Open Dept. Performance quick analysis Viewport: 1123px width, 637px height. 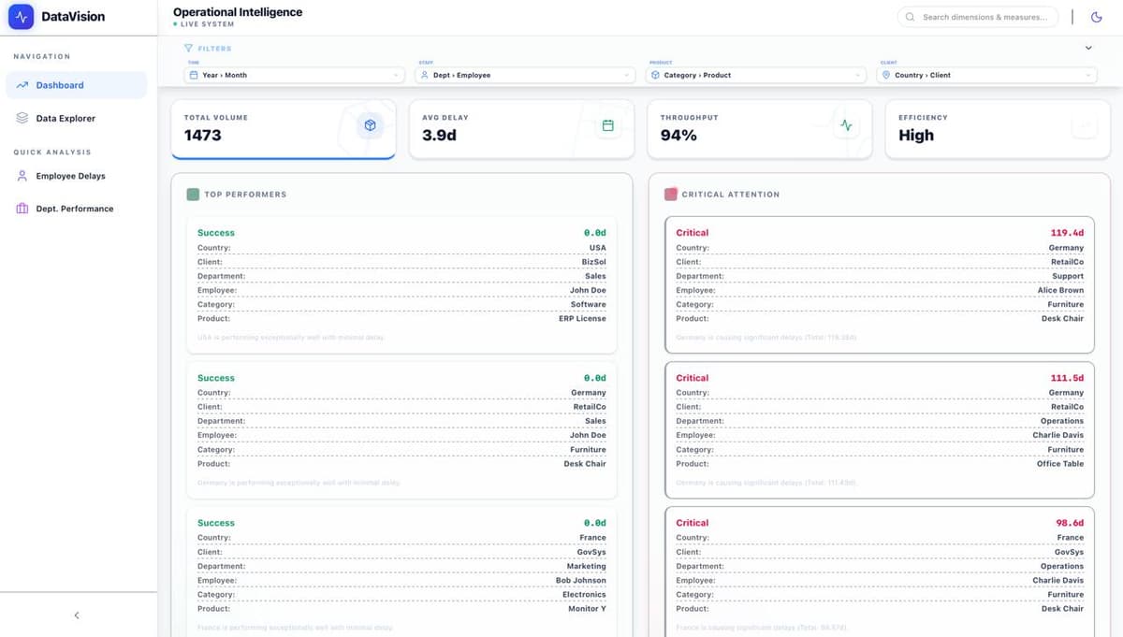[x=75, y=208]
